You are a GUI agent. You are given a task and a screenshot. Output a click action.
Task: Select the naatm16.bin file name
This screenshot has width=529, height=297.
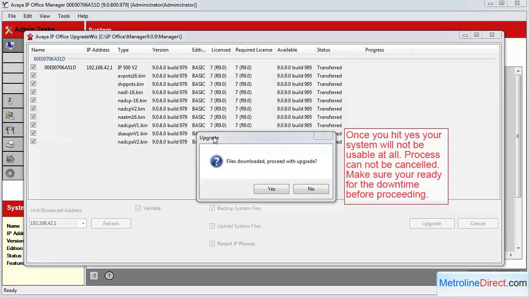[x=131, y=117]
